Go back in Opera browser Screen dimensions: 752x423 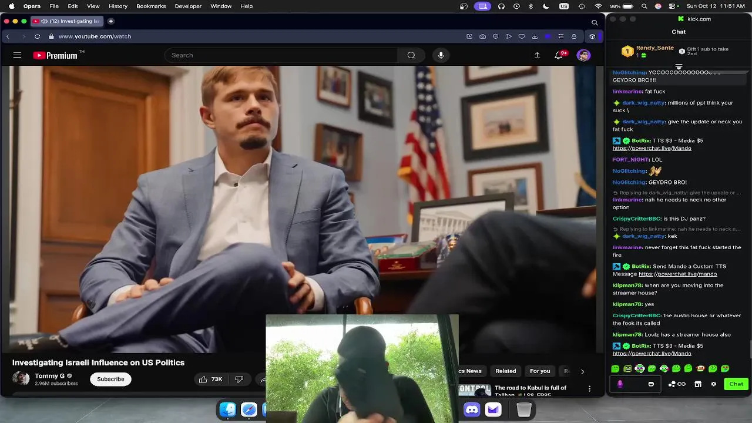point(8,36)
